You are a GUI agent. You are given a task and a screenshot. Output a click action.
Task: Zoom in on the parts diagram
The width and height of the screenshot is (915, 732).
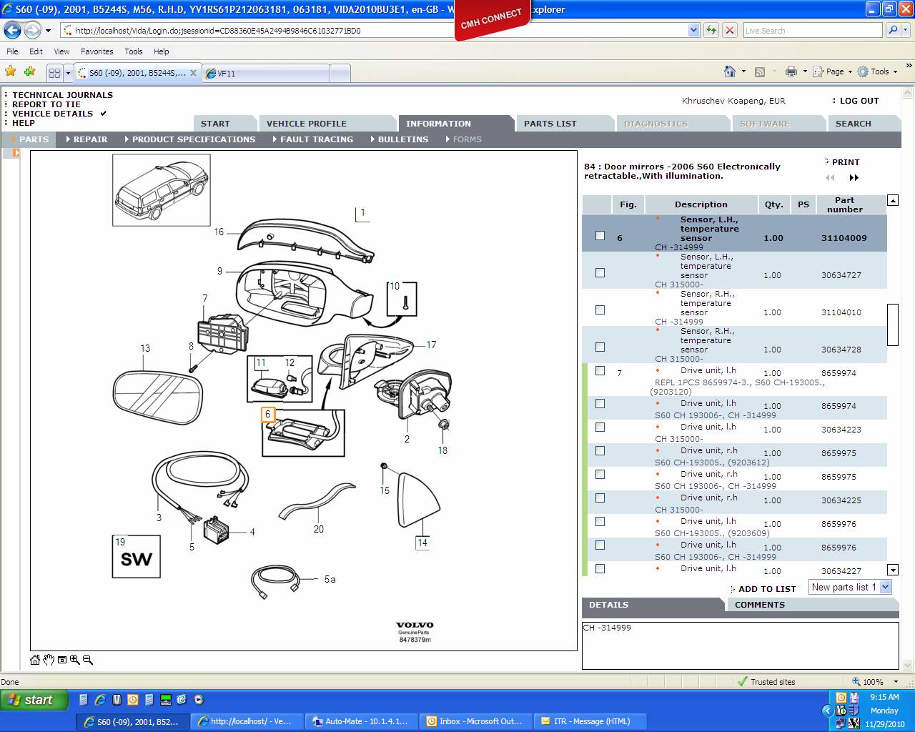click(x=75, y=660)
